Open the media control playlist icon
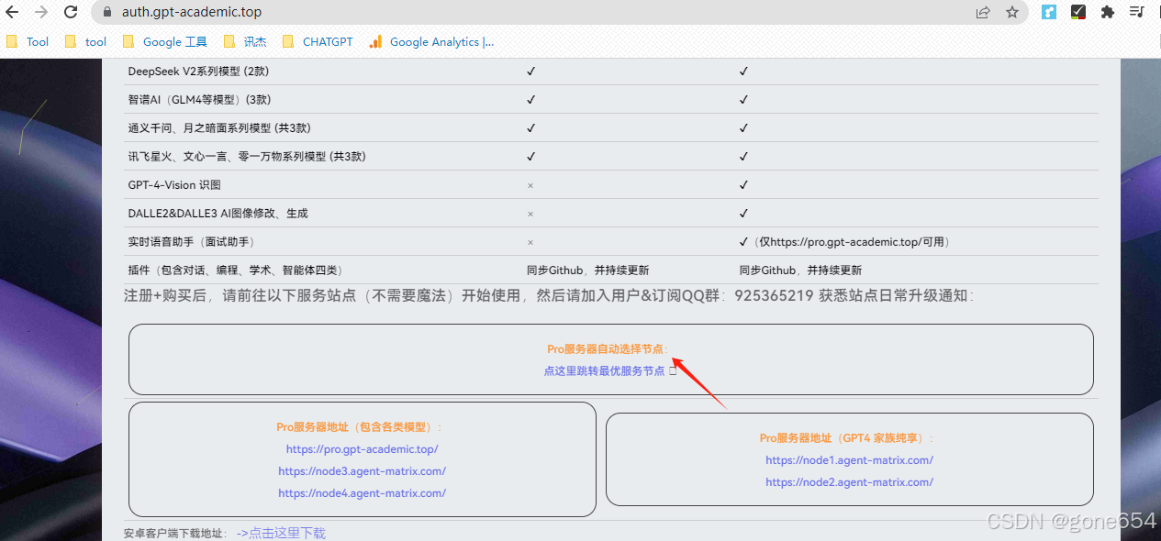1161x541 pixels. [1137, 12]
